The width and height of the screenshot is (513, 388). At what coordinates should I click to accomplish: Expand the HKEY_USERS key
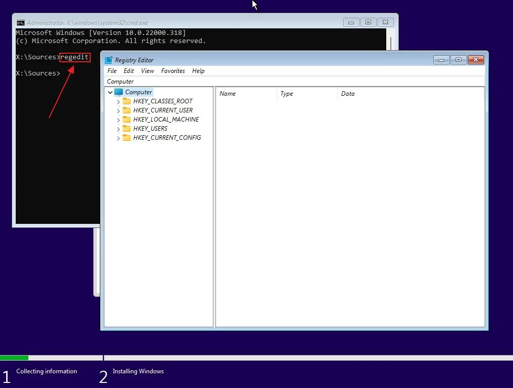pos(118,129)
